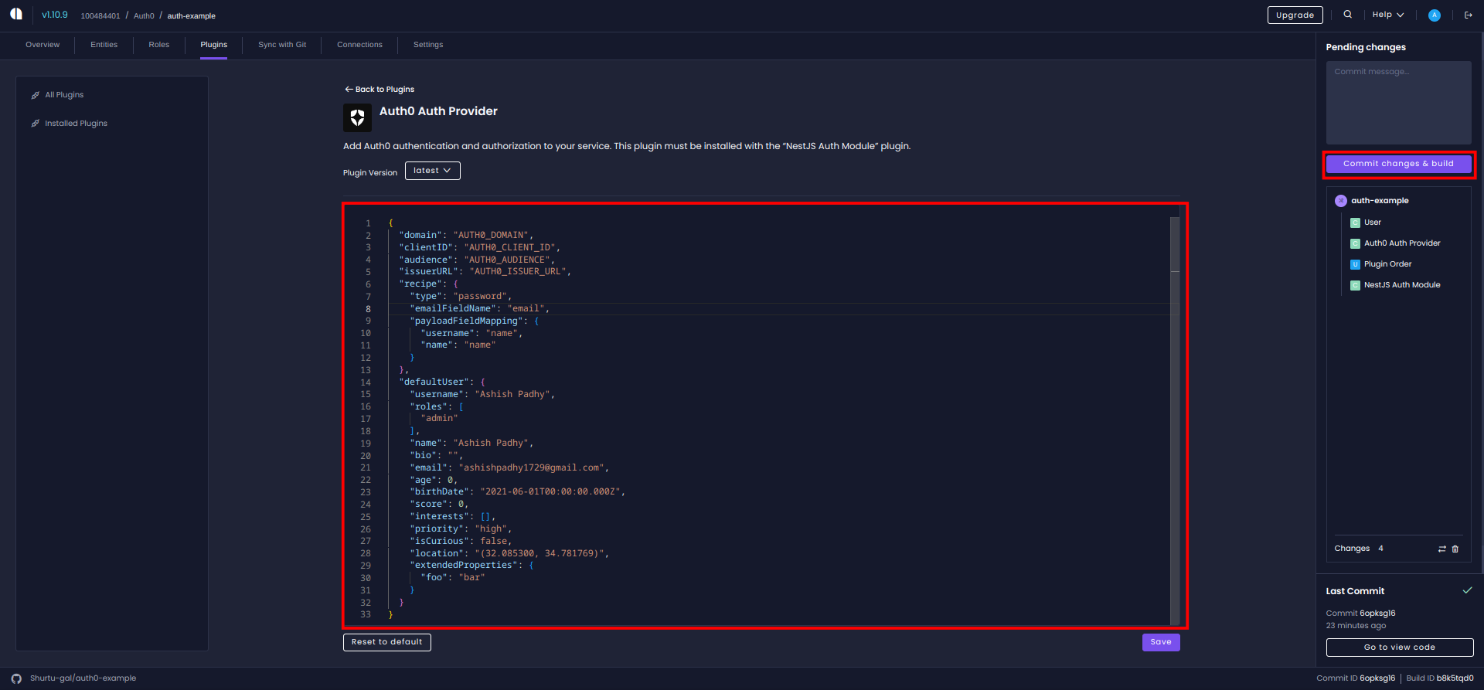This screenshot has width=1484, height=690.
Task: Select NestJS Auth Module pending change
Action: (x=1402, y=285)
